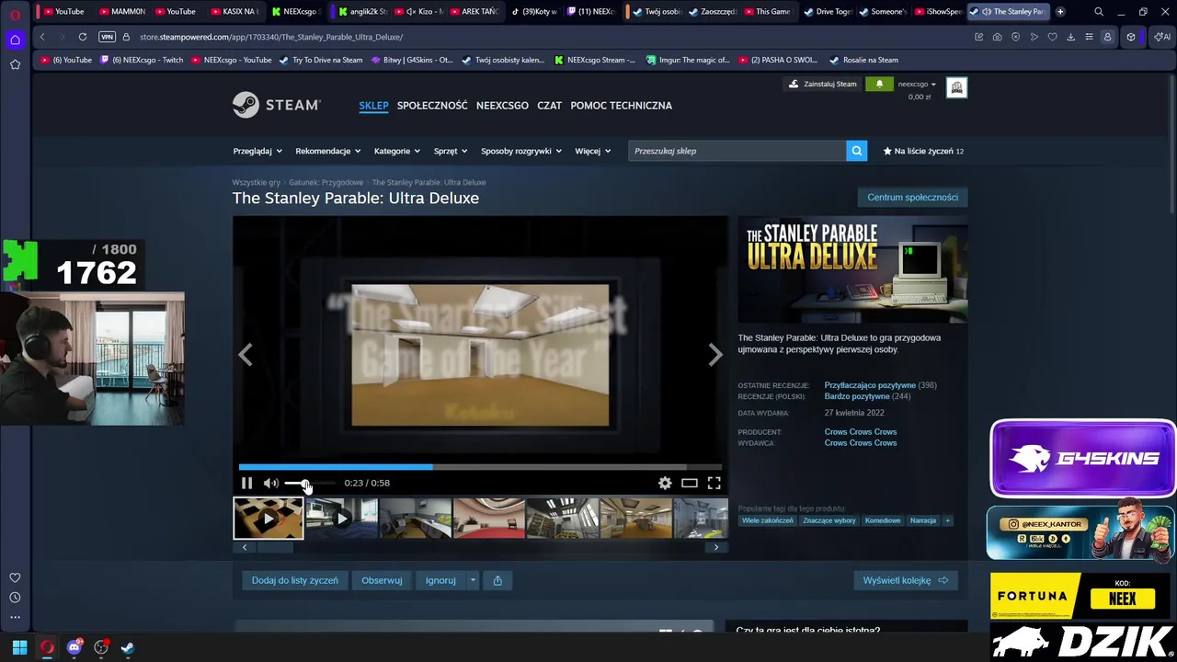This screenshot has width=1177, height=662.
Task: Click the Obserwuj button
Action: [x=382, y=580]
